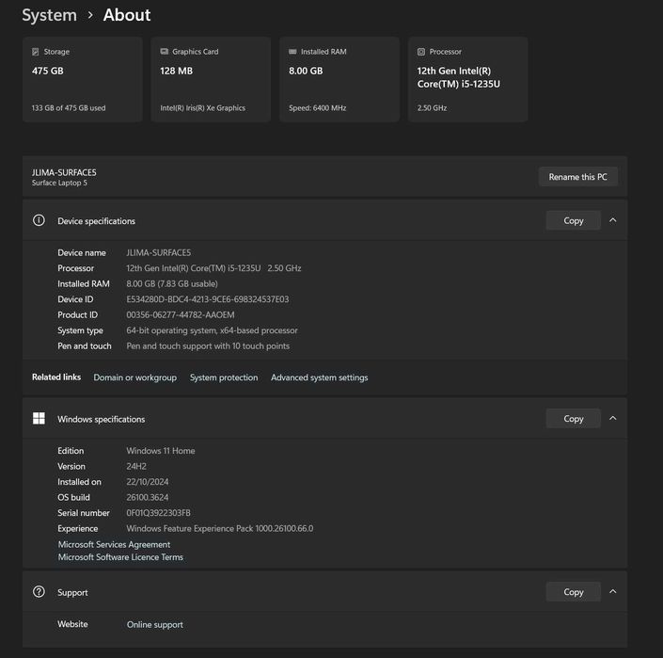
Task: Collapse the Device specifications section
Action: [613, 220]
